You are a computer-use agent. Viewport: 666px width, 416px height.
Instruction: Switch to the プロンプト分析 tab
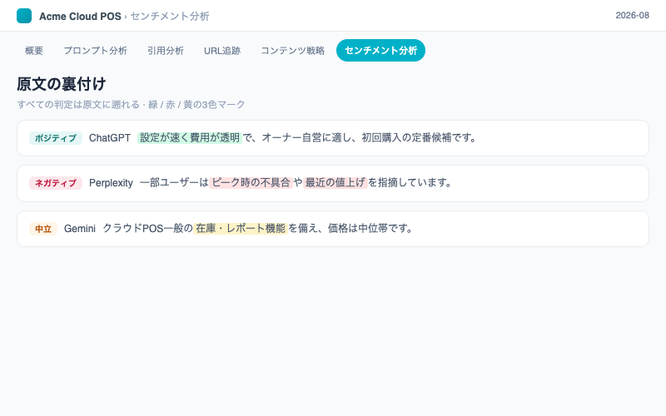(x=95, y=51)
